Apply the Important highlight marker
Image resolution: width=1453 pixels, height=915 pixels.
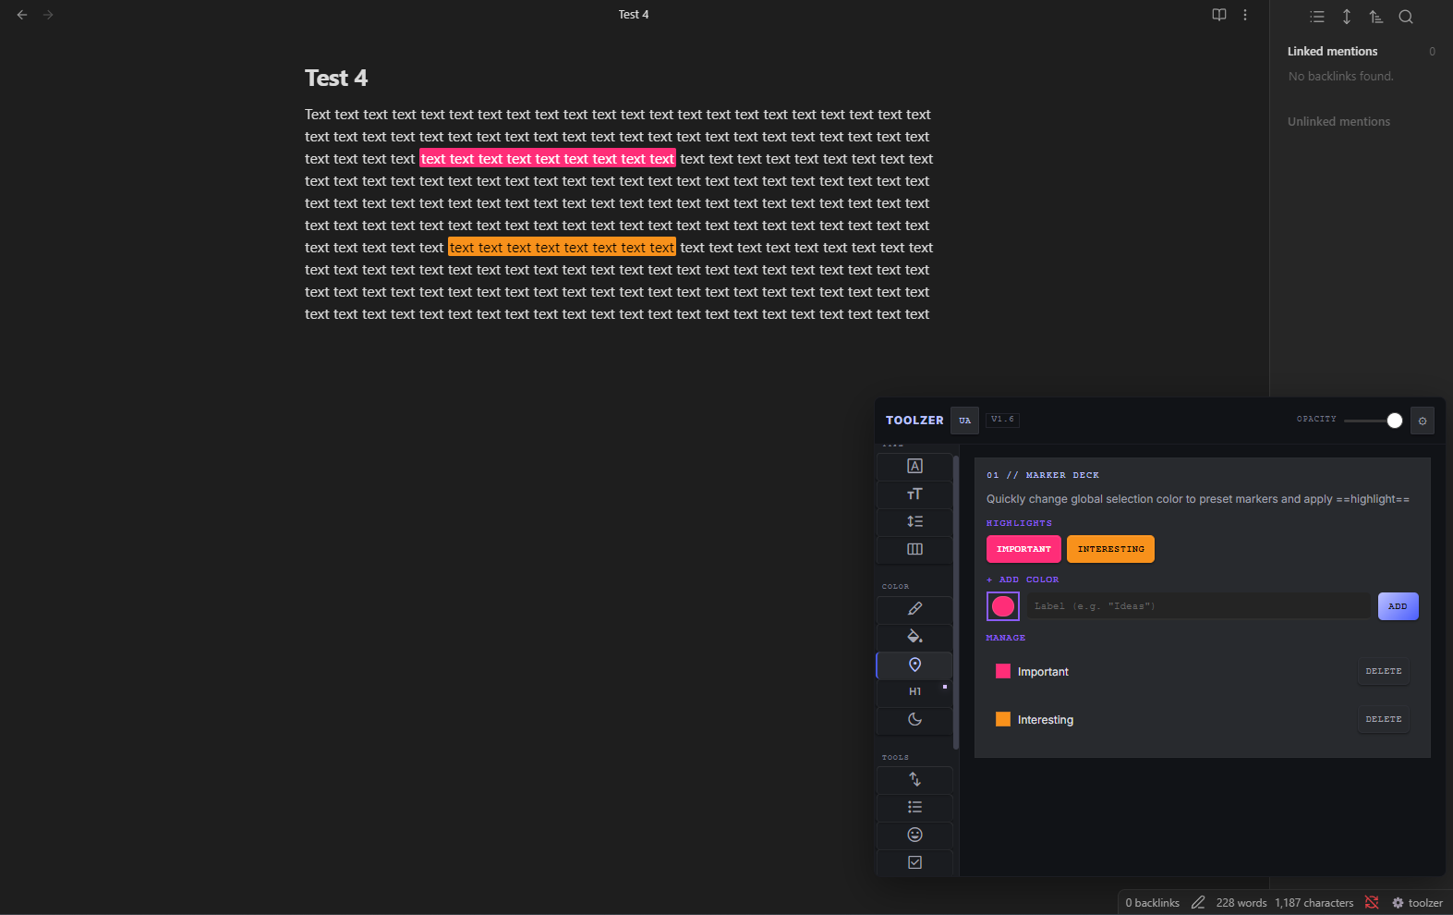point(1023,549)
